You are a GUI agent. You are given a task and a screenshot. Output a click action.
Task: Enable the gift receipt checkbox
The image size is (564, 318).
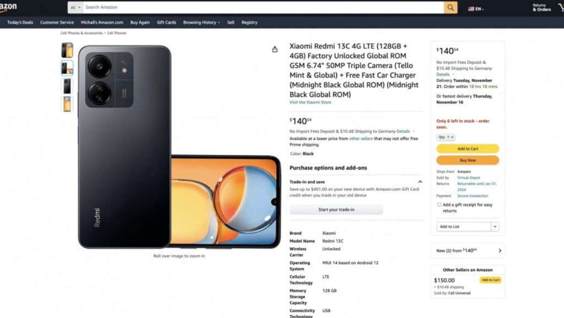coord(439,205)
